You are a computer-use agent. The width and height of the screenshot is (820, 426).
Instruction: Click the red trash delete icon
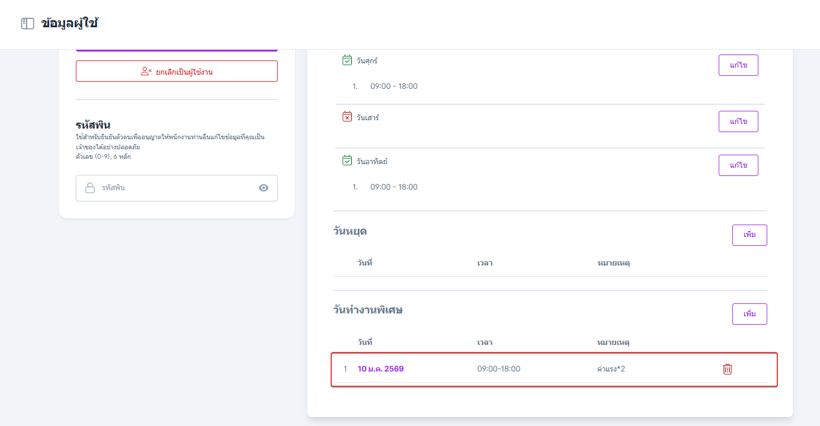[x=728, y=369]
